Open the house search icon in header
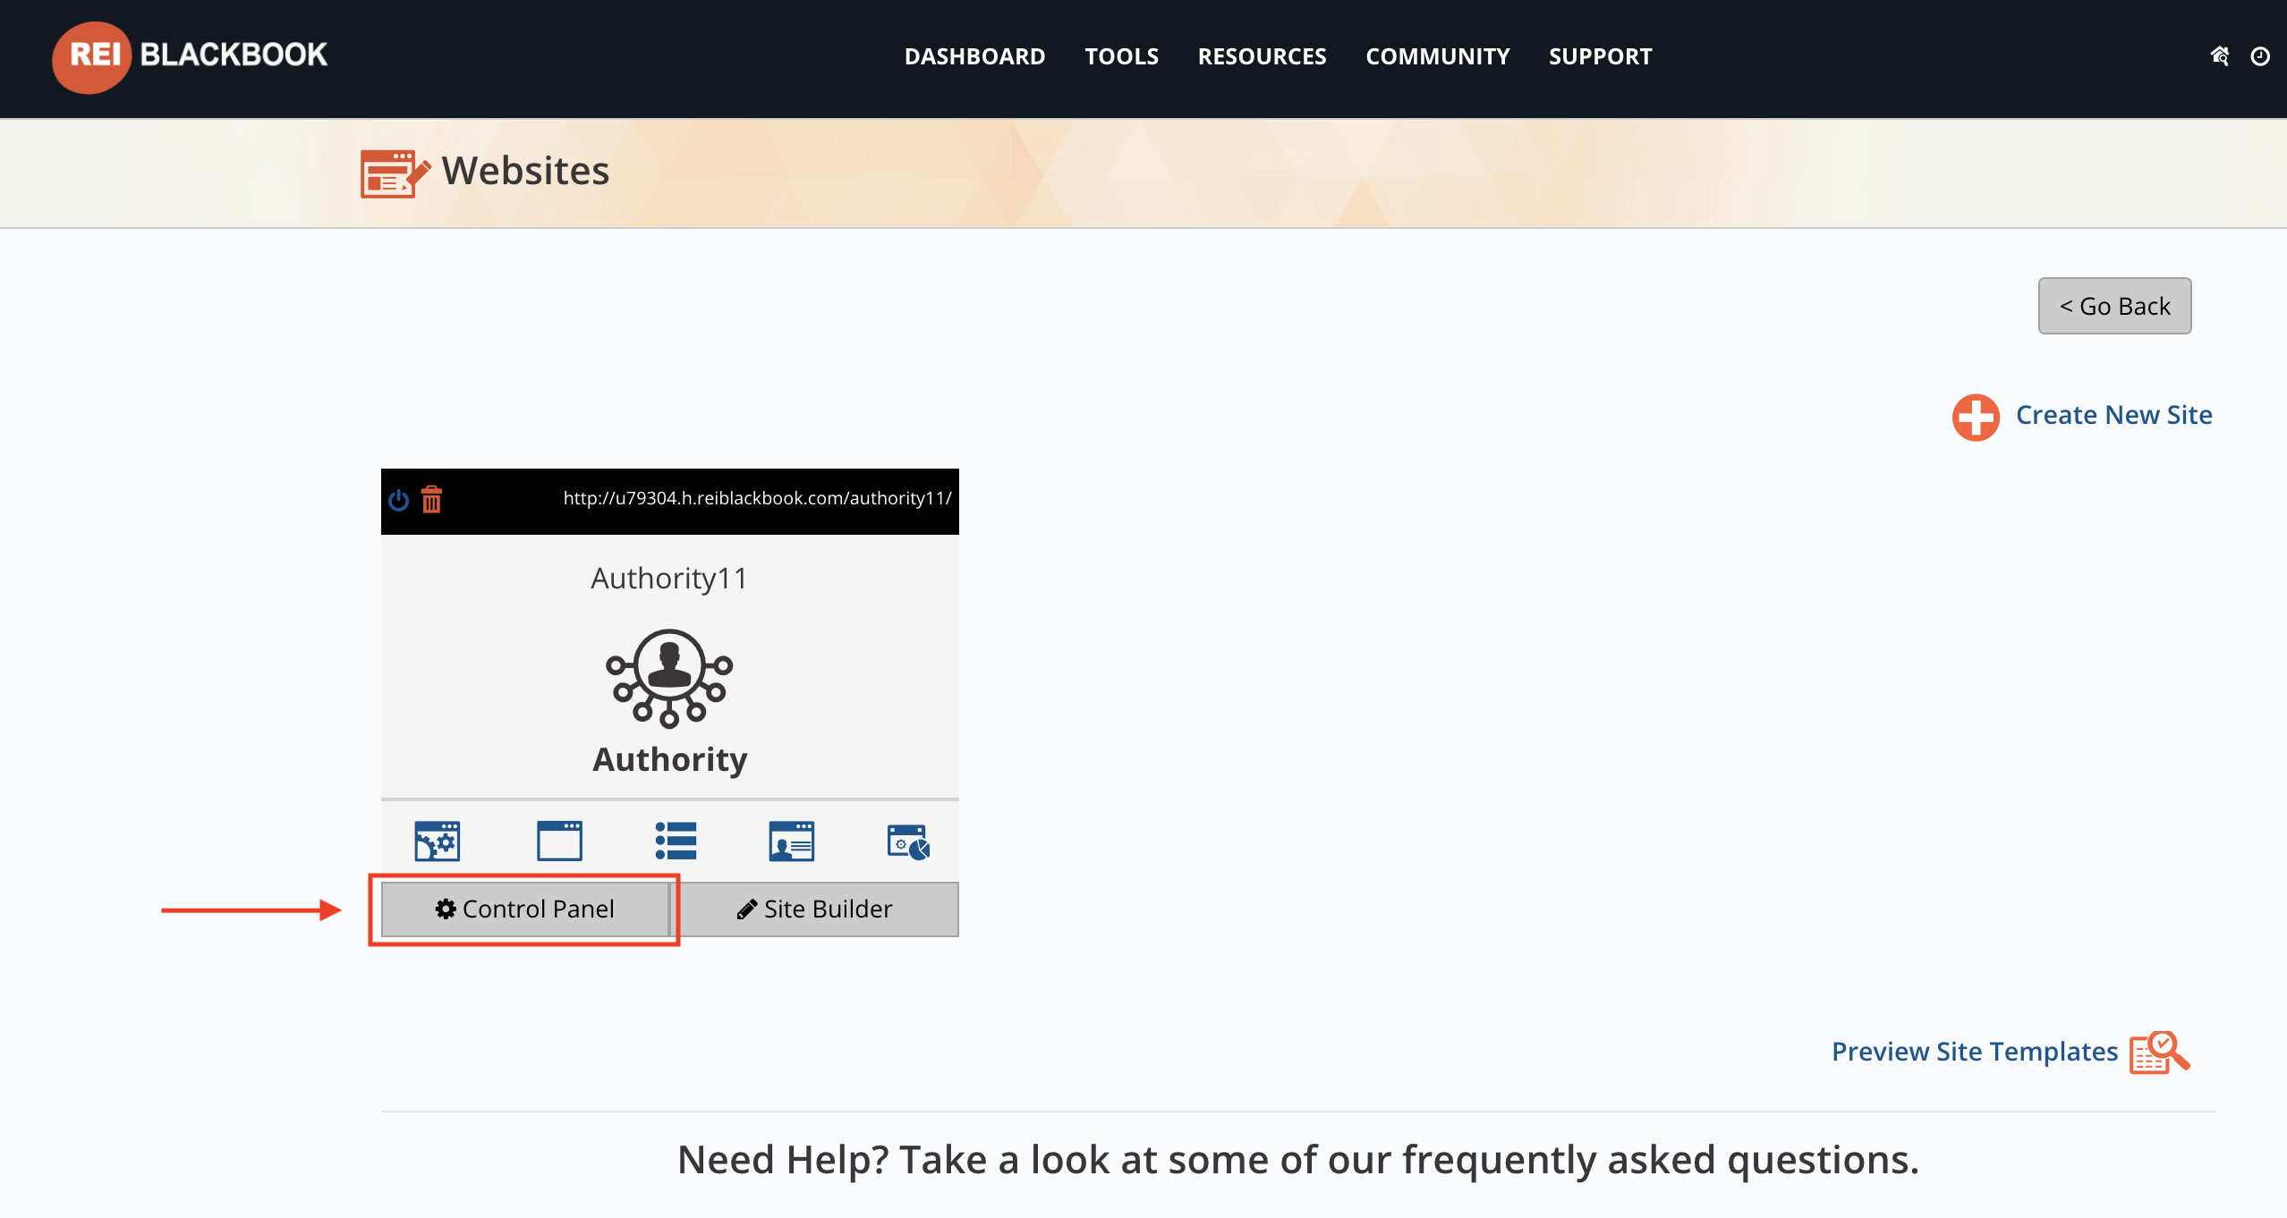 click(x=2219, y=56)
